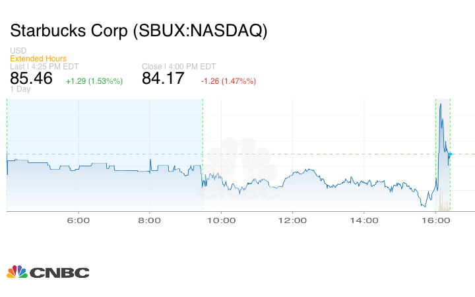Click the 12:00 time axis label
Image resolution: width=475 pixels, height=297 pixels.
[292, 220]
